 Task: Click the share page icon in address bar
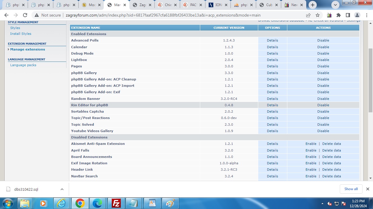click(308, 15)
